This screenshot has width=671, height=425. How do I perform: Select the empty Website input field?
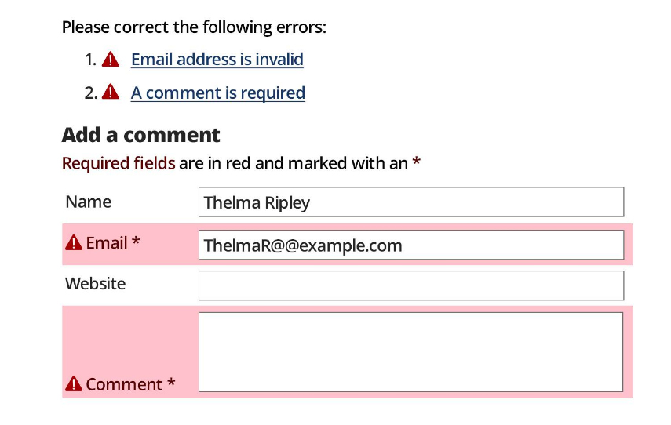(411, 285)
